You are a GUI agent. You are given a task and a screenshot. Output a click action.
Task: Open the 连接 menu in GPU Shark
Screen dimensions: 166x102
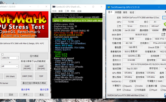coord(79,11)
